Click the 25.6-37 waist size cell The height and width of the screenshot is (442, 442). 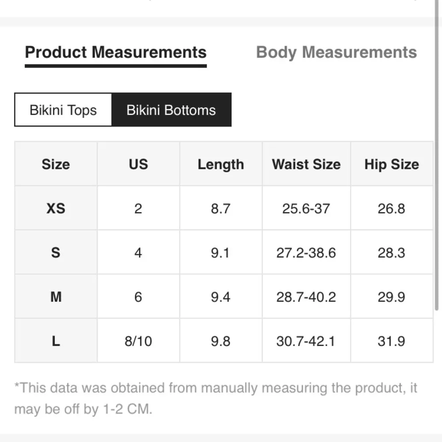pos(306,208)
